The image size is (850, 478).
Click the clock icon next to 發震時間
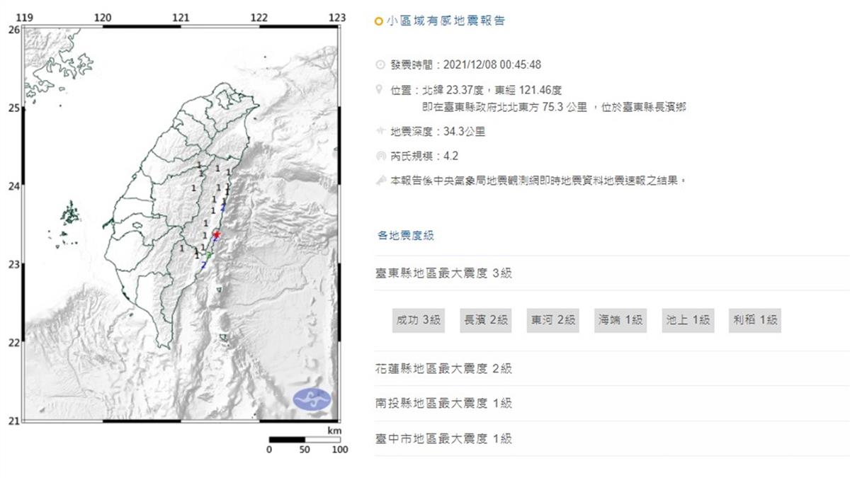click(379, 64)
